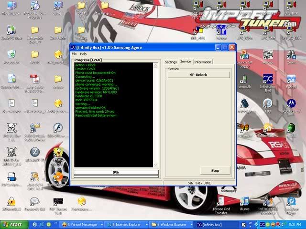306x229 pixels.
Task: Open the System shortcut on desktop
Action: click(58, 8)
